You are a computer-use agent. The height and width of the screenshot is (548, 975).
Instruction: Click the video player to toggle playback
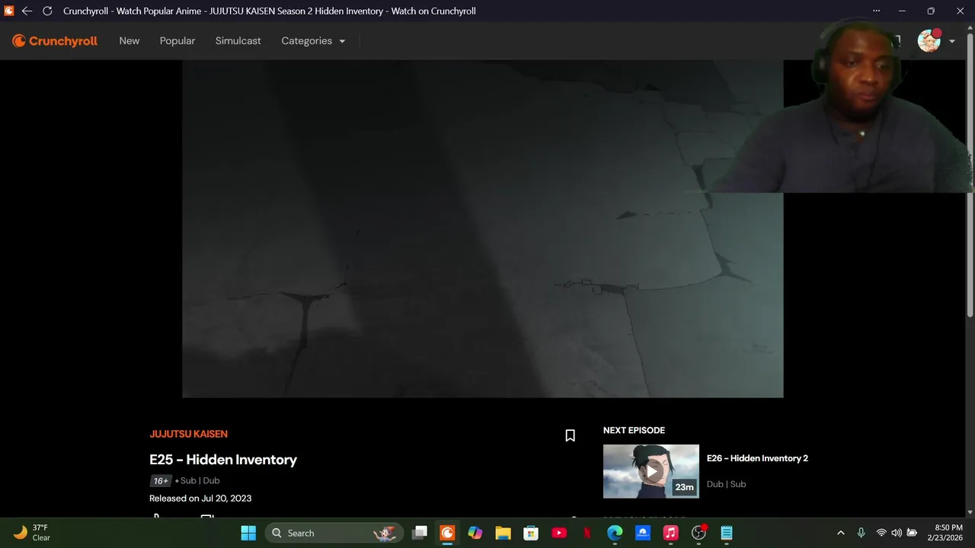[482, 228]
